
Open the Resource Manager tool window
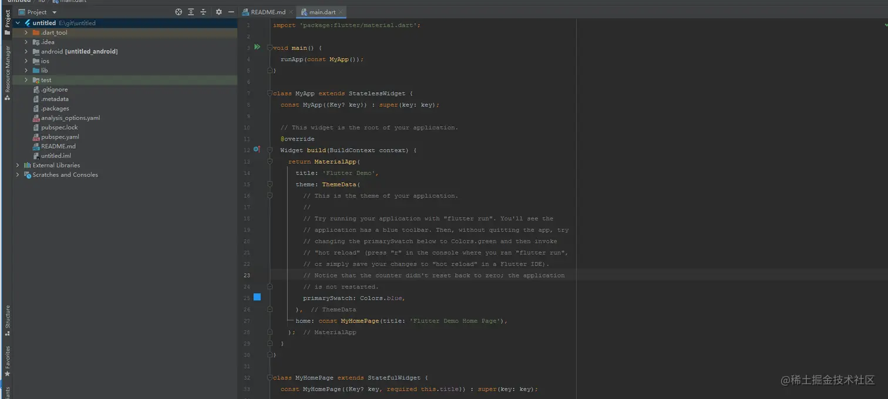click(x=8, y=71)
